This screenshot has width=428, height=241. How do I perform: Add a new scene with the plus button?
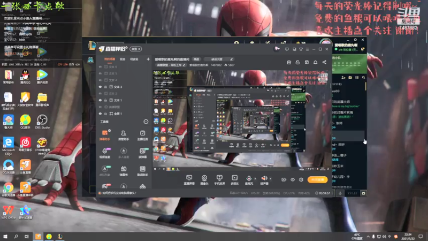pyautogui.click(x=148, y=59)
